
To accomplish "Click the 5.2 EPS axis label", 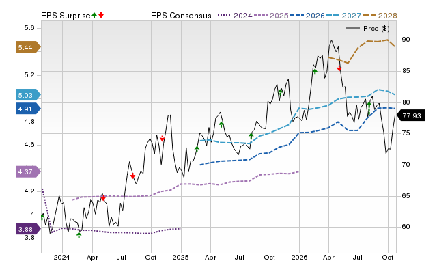I will 29,75.
